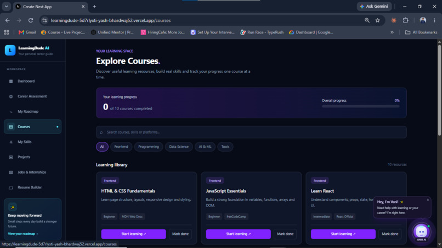Start learning JavaScript Essentials
Image resolution: width=442 pixels, height=248 pixels.
coord(239,234)
